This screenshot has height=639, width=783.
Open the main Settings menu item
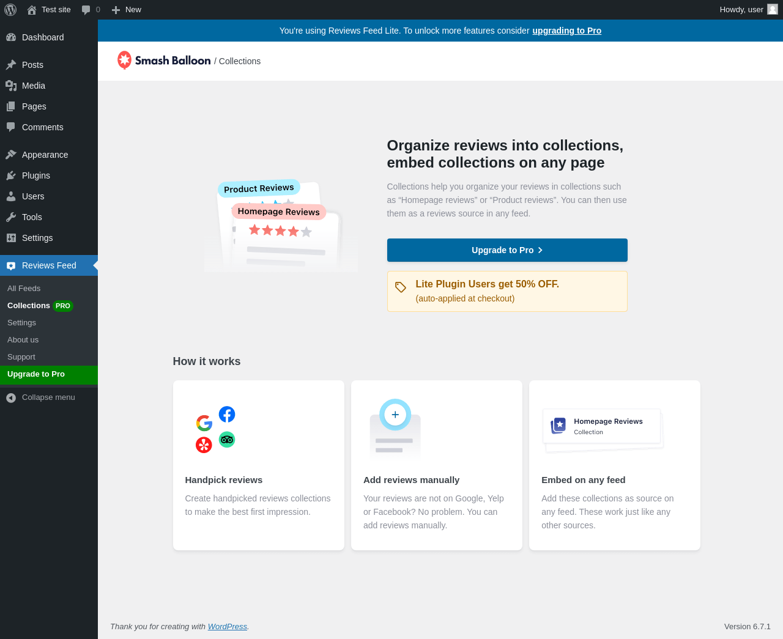pyautogui.click(x=49, y=238)
